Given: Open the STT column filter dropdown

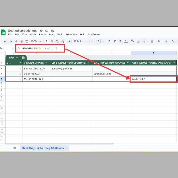Looking at the screenshot, I should [x=20, y=63].
